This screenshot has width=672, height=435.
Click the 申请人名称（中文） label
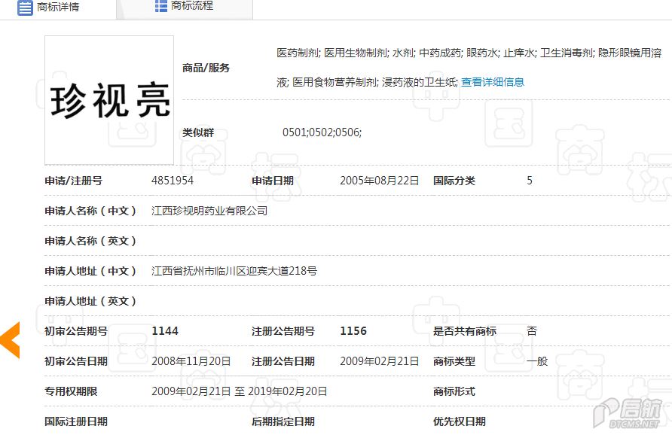[90, 211]
